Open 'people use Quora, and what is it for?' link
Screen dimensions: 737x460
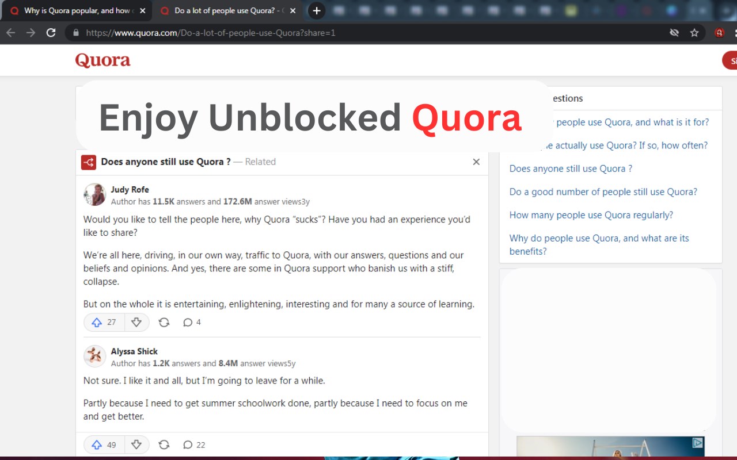[x=632, y=122]
